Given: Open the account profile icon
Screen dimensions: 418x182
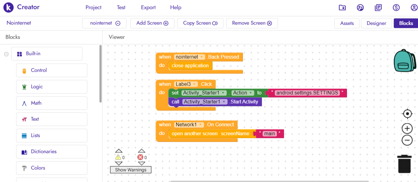Looking at the screenshot, I should coord(414,8).
